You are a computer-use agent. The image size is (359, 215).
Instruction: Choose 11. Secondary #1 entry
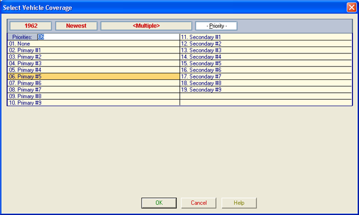click(266, 37)
